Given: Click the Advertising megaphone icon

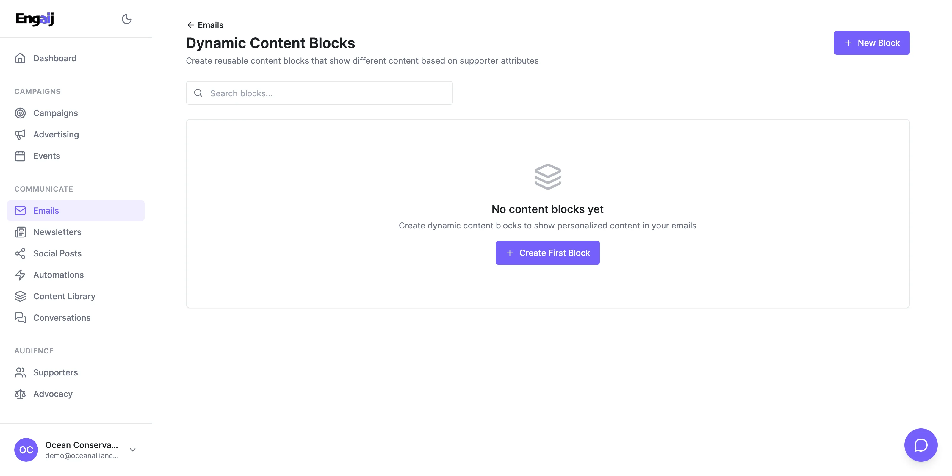Looking at the screenshot, I should (x=20, y=134).
